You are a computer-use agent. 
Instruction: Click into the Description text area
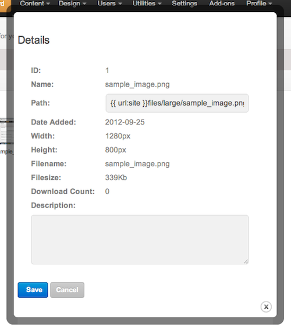tap(140, 239)
